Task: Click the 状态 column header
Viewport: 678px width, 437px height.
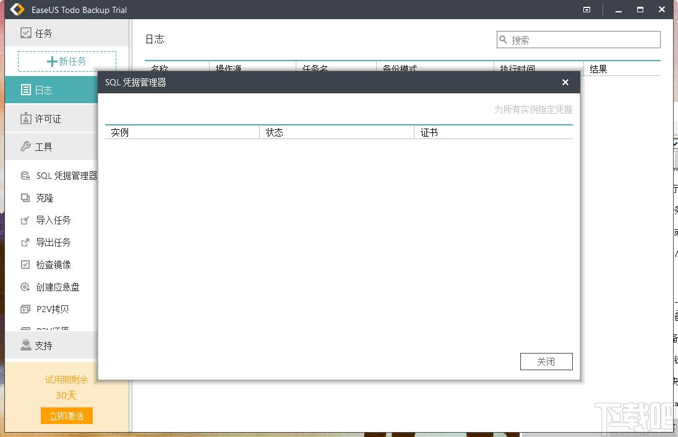Action: (337, 132)
